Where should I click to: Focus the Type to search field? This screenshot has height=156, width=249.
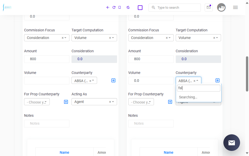175,8
